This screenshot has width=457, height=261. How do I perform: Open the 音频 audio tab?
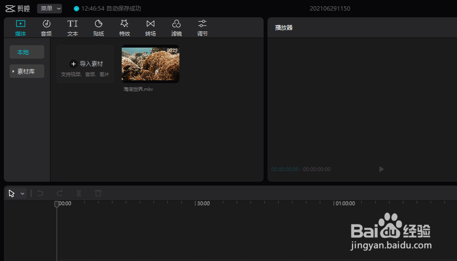[x=46, y=28]
